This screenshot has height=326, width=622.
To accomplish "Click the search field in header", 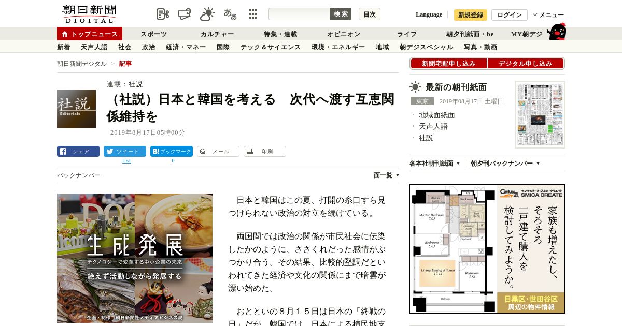I will pos(299,14).
